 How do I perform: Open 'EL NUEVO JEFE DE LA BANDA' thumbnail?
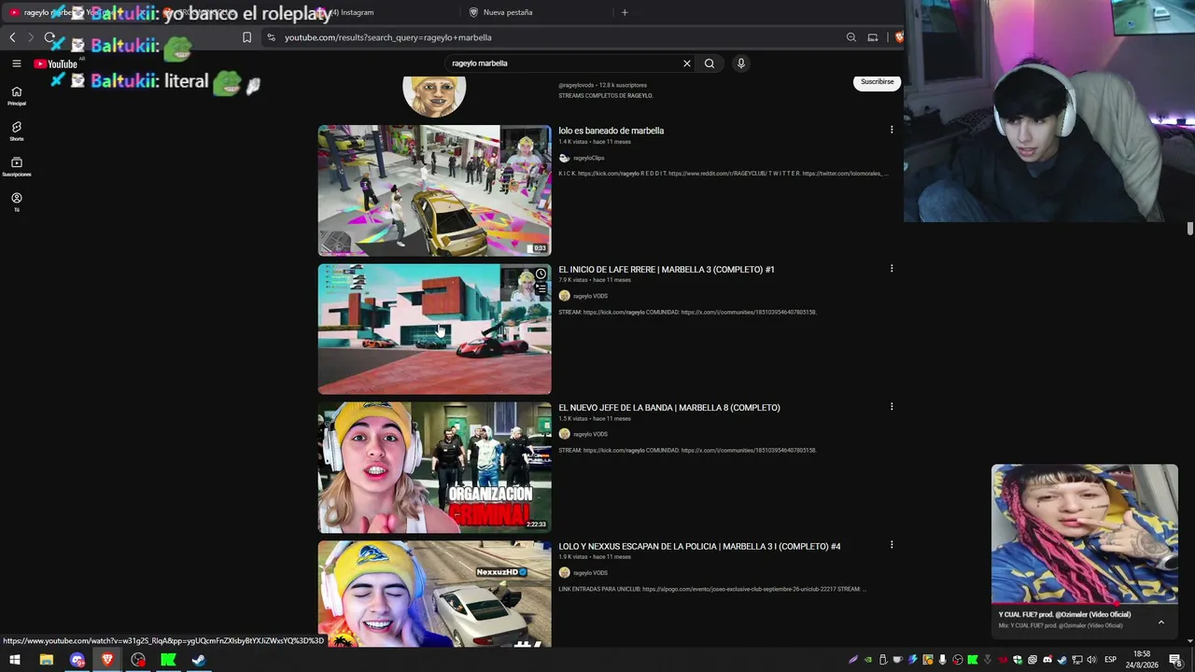pyautogui.click(x=434, y=467)
